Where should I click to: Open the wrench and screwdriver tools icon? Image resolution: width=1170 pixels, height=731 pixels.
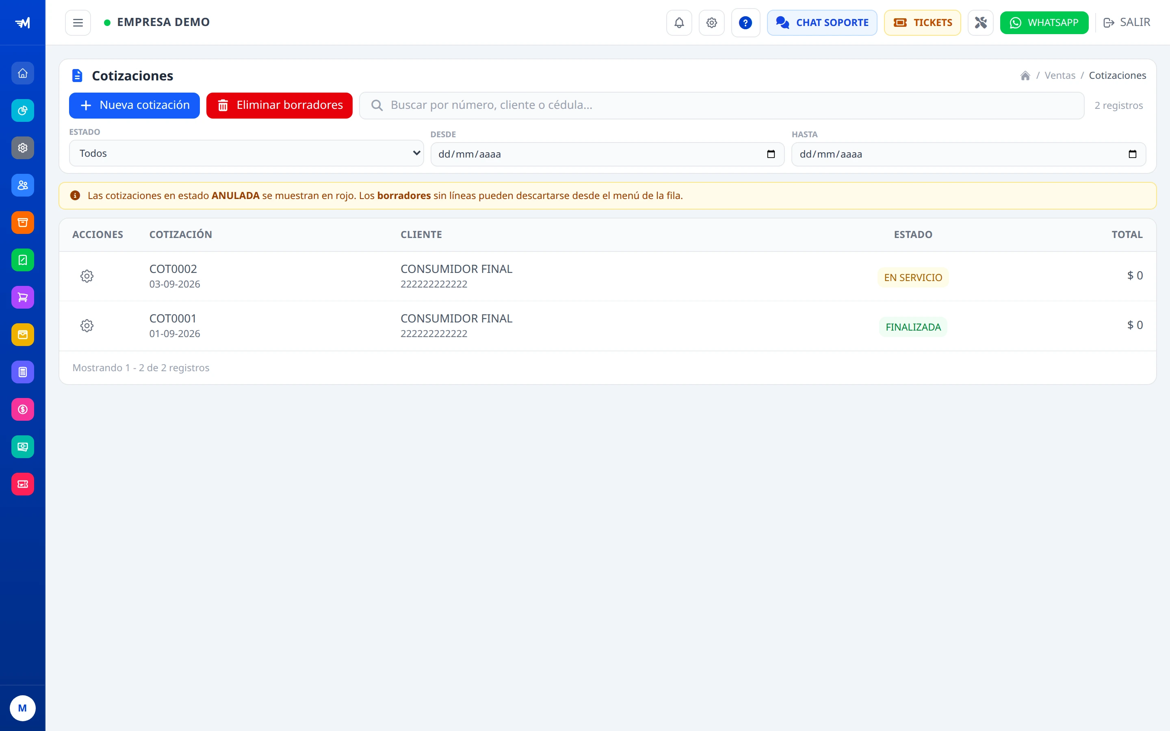(x=980, y=23)
